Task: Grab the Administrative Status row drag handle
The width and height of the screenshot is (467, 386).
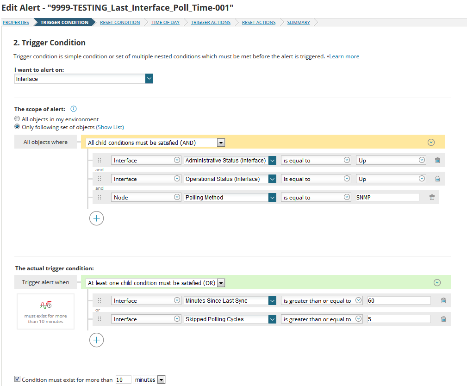Action: (x=100, y=160)
